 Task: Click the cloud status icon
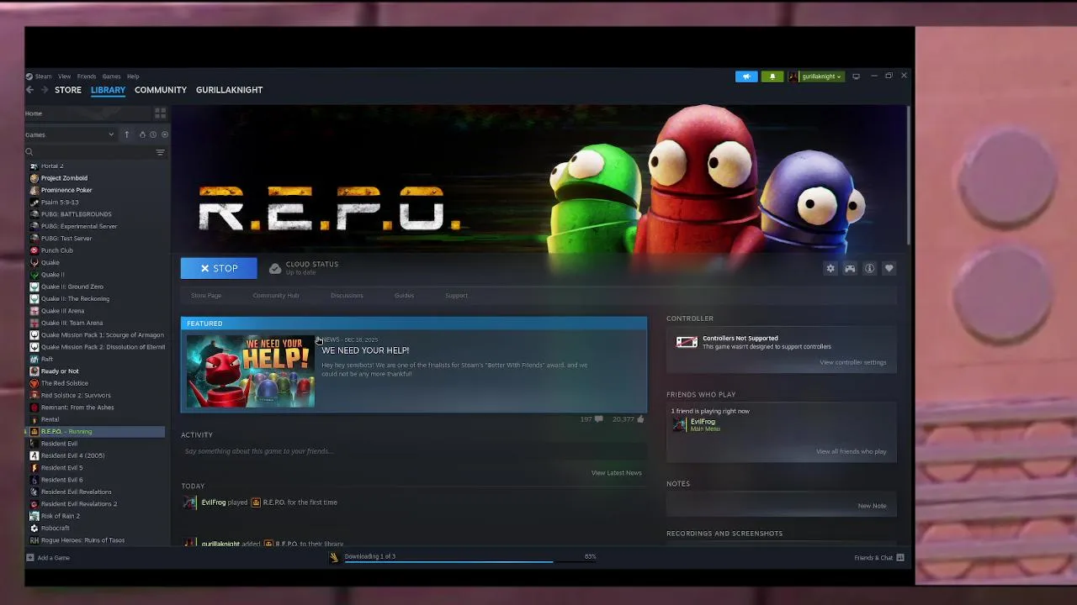click(x=275, y=268)
